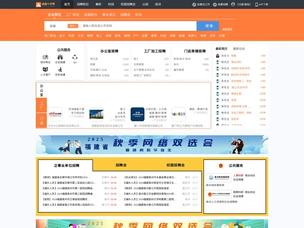Click the job keyword search input field
This screenshot has height=228, width=304.
click(x=138, y=26)
